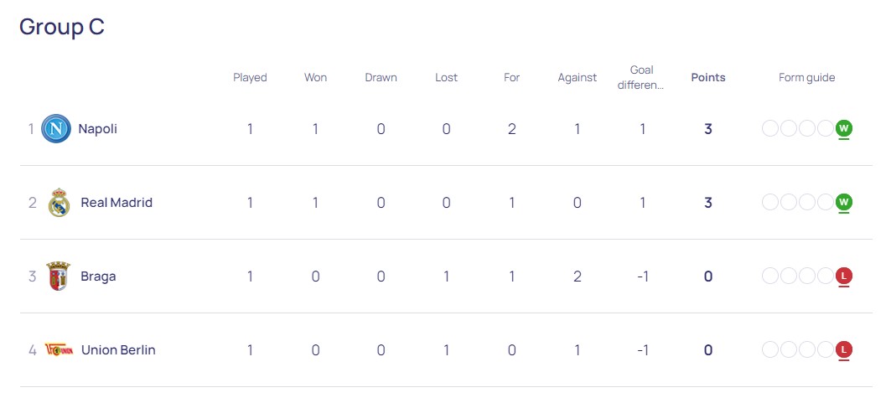Open the Real Madrid team name link

click(x=117, y=203)
